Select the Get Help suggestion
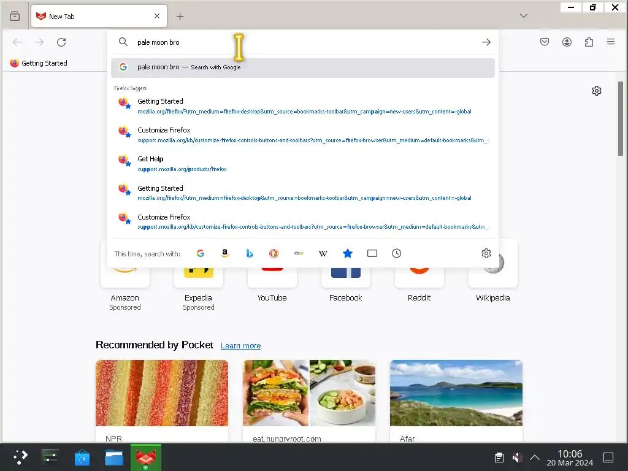Image resolution: width=628 pixels, height=471 pixels. click(303, 164)
